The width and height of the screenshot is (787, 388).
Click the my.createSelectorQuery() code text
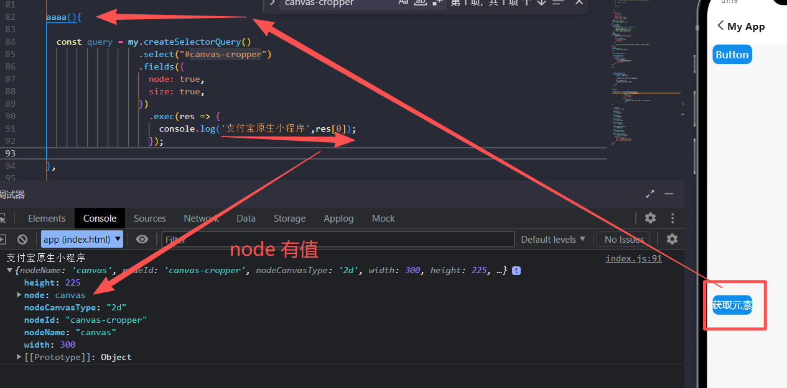(189, 42)
